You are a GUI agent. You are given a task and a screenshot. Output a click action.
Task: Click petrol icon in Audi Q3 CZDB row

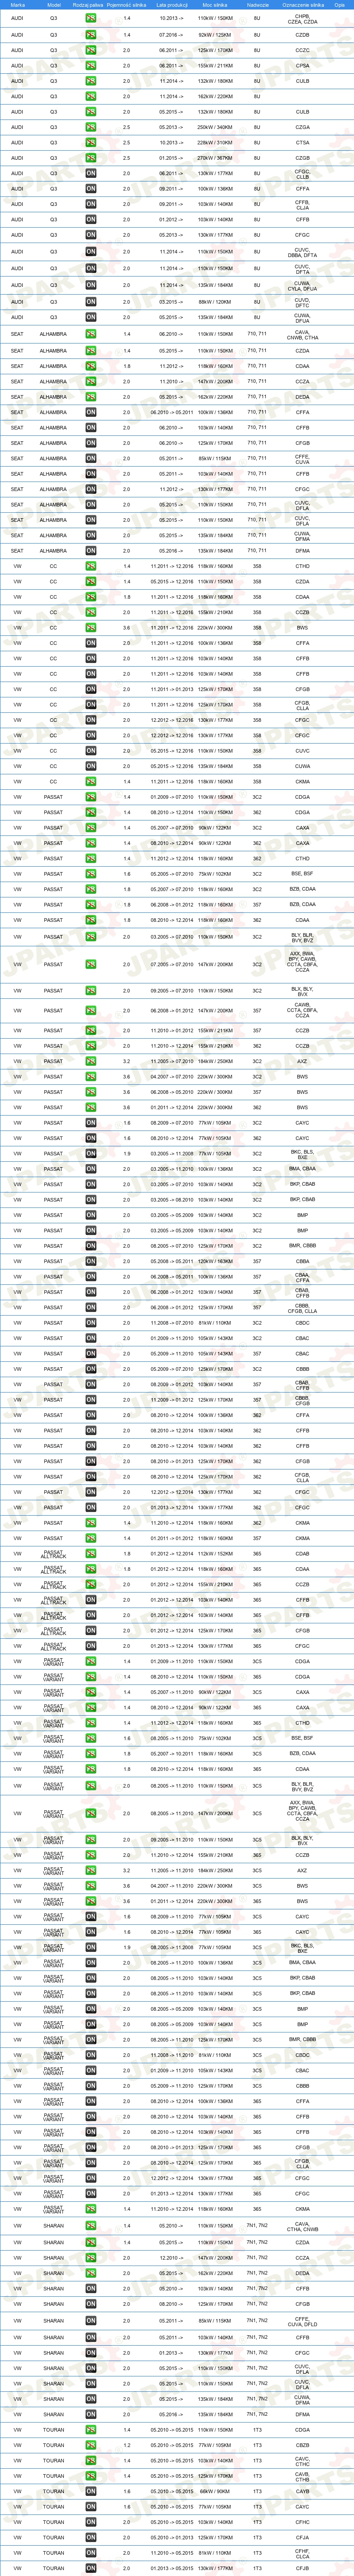(x=91, y=35)
